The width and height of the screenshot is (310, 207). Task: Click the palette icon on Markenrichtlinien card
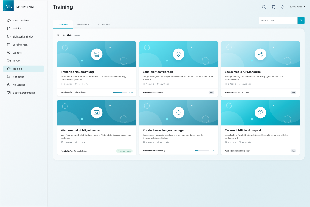[260, 113]
